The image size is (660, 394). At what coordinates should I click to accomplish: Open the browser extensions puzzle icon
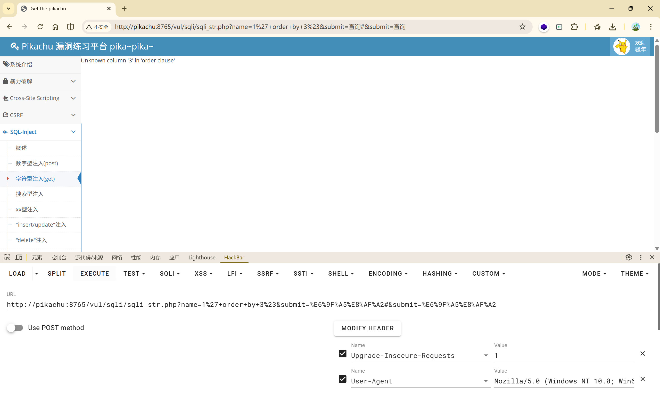574,27
